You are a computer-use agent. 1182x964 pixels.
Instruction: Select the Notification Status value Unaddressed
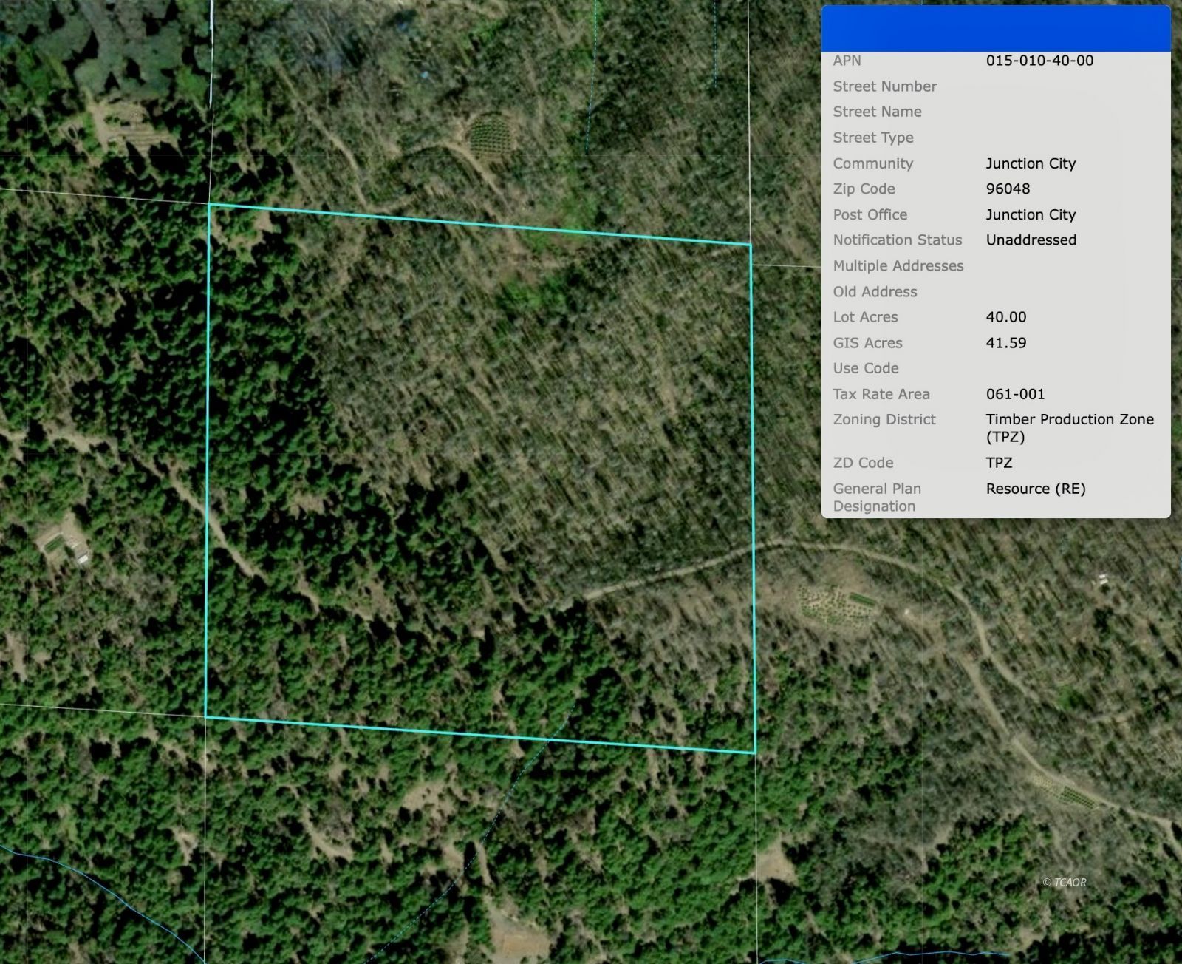pyautogui.click(x=1031, y=240)
